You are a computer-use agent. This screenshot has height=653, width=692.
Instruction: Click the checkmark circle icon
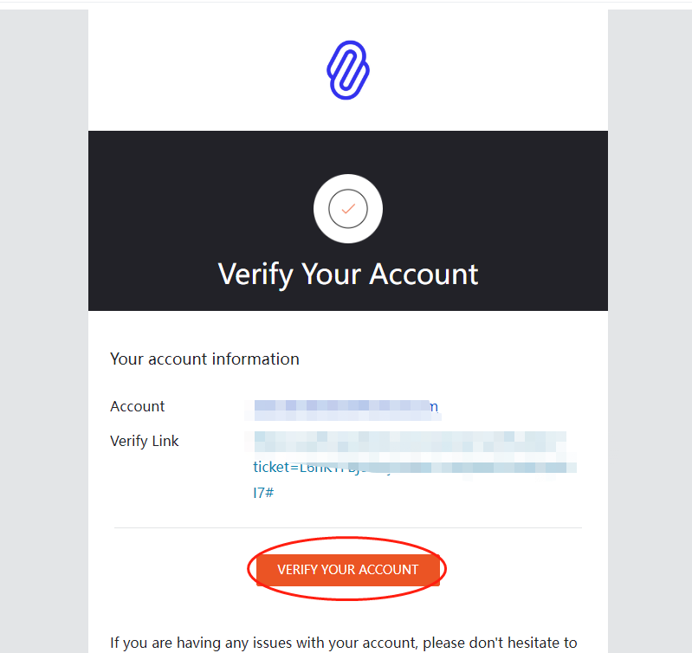coord(348,209)
